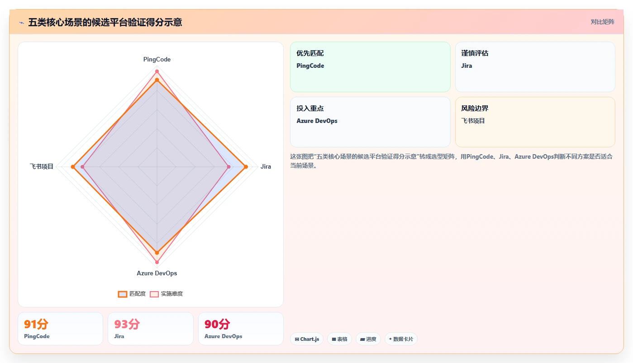Open the 优先匹配 PingCode card
The image size is (633, 363).
[x=370, y=67]
